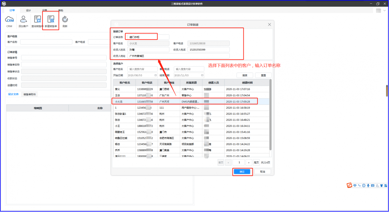Click the next page > button
The width and height of the screenshot is (389, 212).
pyautogui.click(x=249, y=163)
